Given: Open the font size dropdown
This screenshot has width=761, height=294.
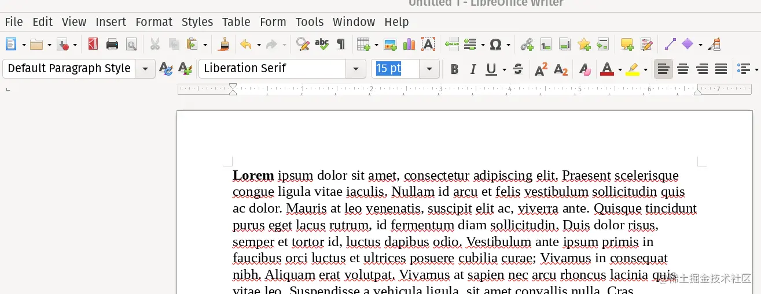Looking at the screenshot, I should coord(429,69).
